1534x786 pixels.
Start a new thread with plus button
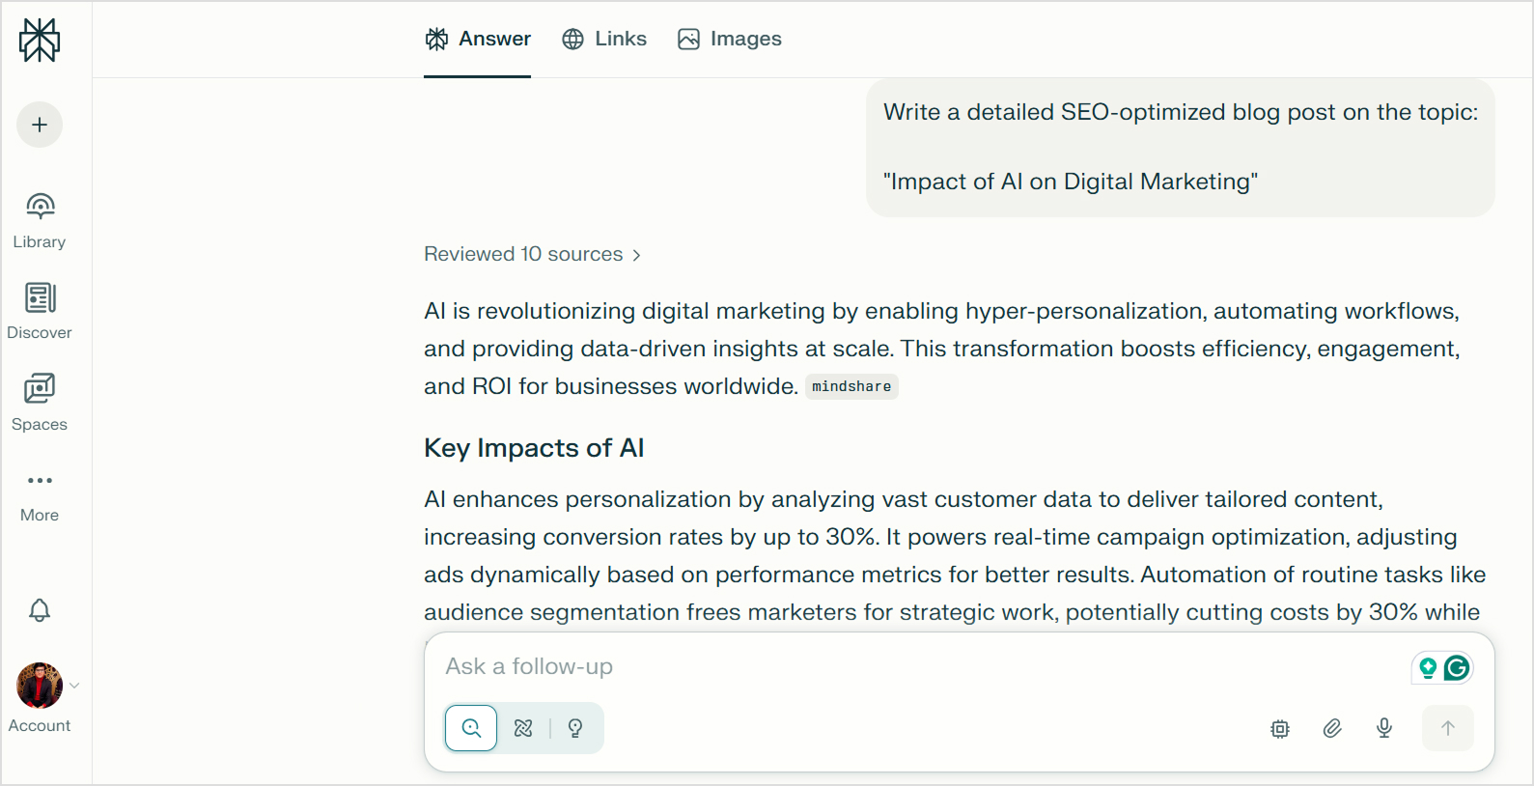click(x=40, y=125)
